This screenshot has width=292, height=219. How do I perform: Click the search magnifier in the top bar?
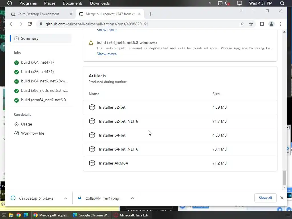(282, 3)
